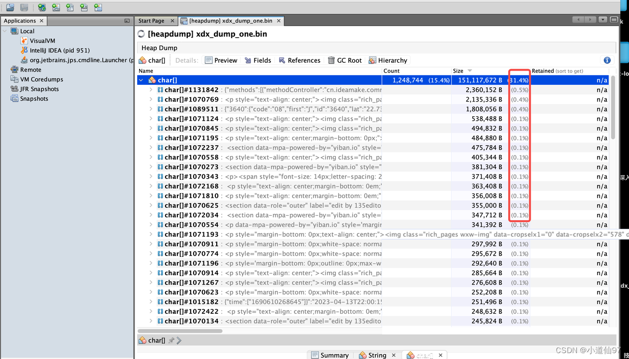Switch to the String bottom tab

(372, 355)
